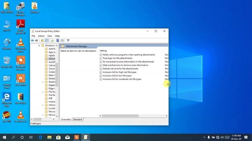252x141 pixels.
Task: Select 'Hide mechanisms to remove zone information'
Action: click(x=125, y=65)
